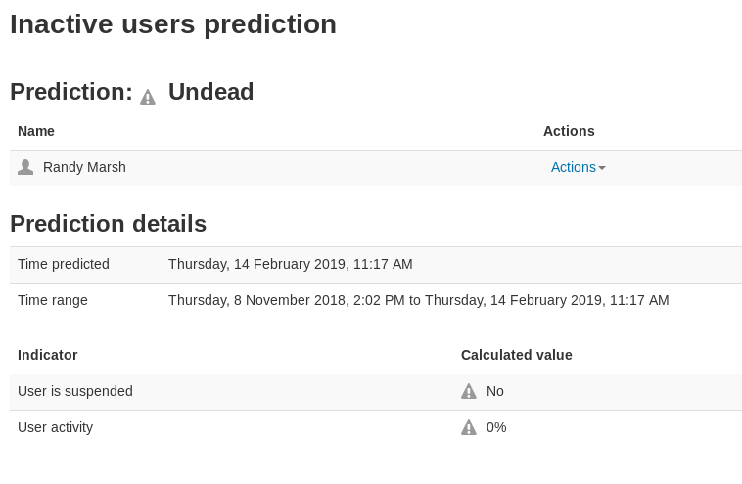Select the Randy Marsh name text
The image size is (742, 484).
pyautogui.click(x=84, y=167)
